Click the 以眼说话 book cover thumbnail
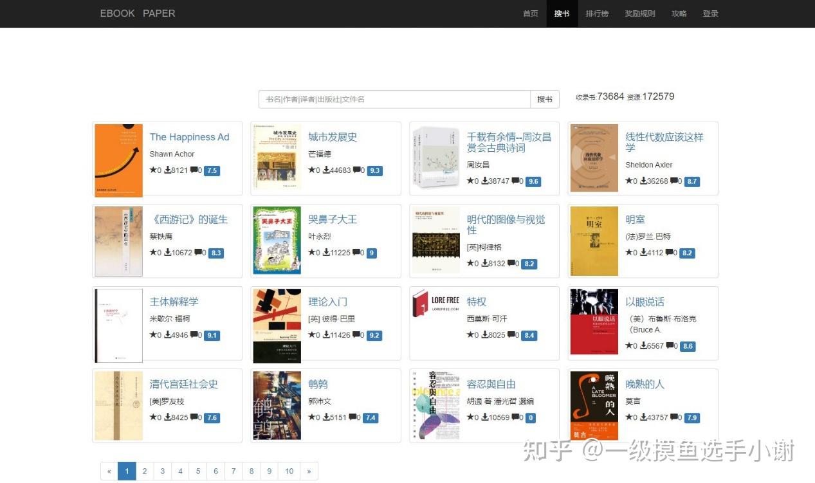Screen dimensions: 815x483 tap(594, 322)
